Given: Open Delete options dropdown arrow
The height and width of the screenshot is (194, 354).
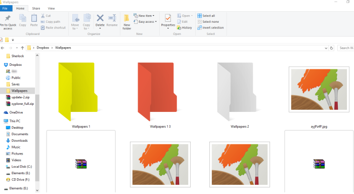Looking at the screenshot, I should click(x=100, y=28).
